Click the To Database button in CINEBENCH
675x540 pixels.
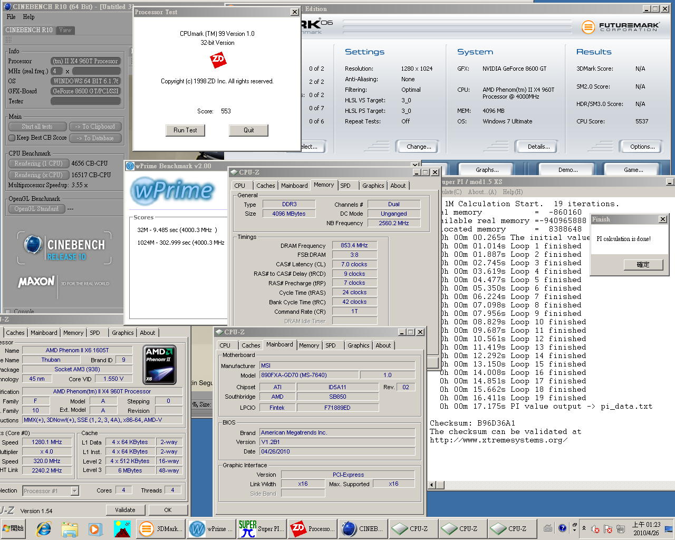point(95,138)
